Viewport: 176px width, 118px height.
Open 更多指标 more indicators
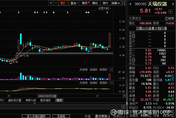tap(45, 100)
